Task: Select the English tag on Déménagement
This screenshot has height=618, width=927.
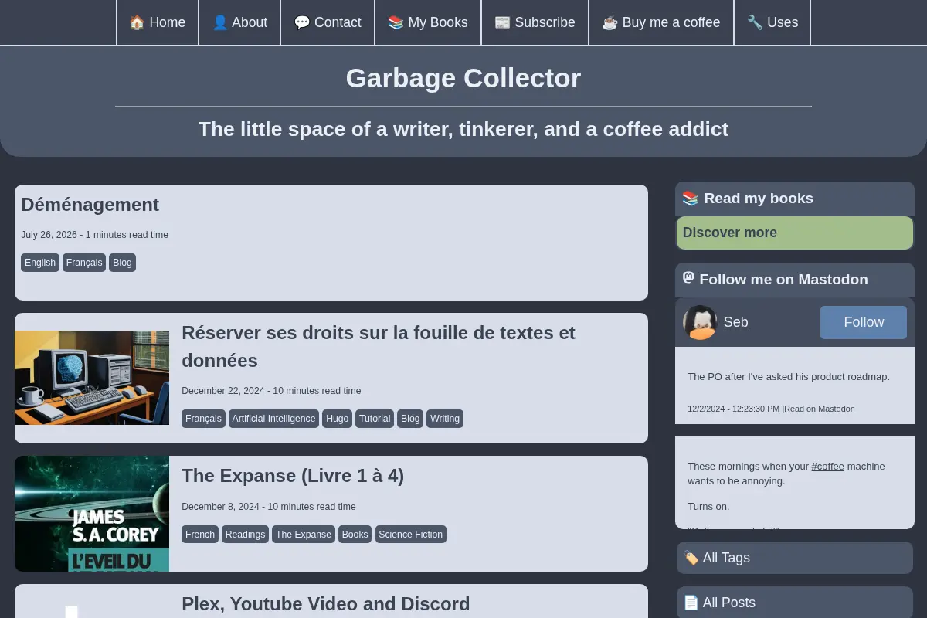Action: pyautogui.click(x=40, y=263)
